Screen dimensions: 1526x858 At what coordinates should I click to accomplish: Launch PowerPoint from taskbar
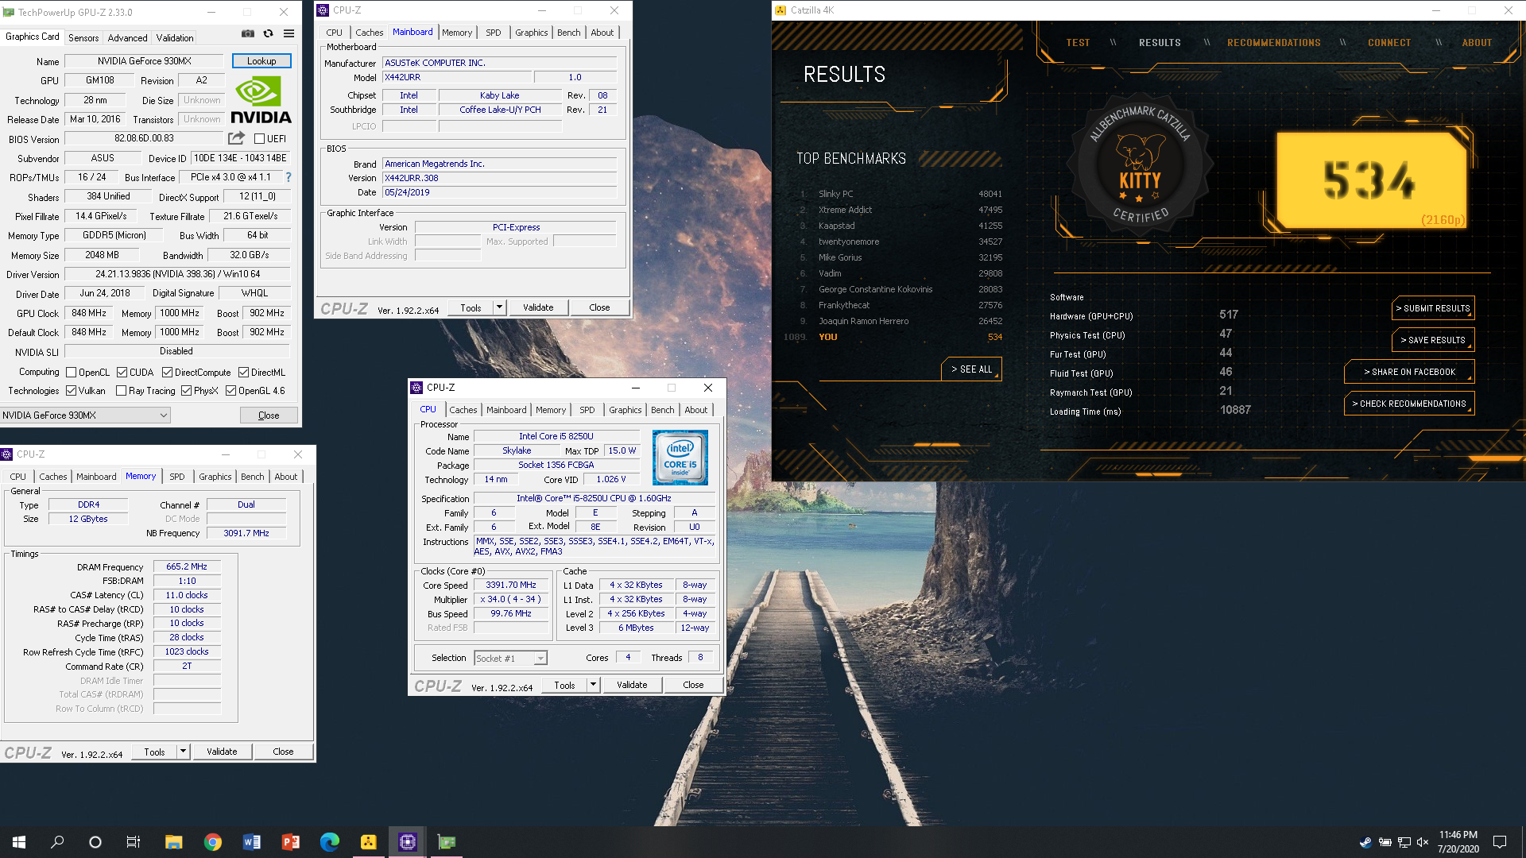pos(291,841)
